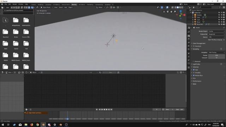226x127 pixels.
Task: Click the green Y axis gizmo ball
Action: [x=180, y=16]
